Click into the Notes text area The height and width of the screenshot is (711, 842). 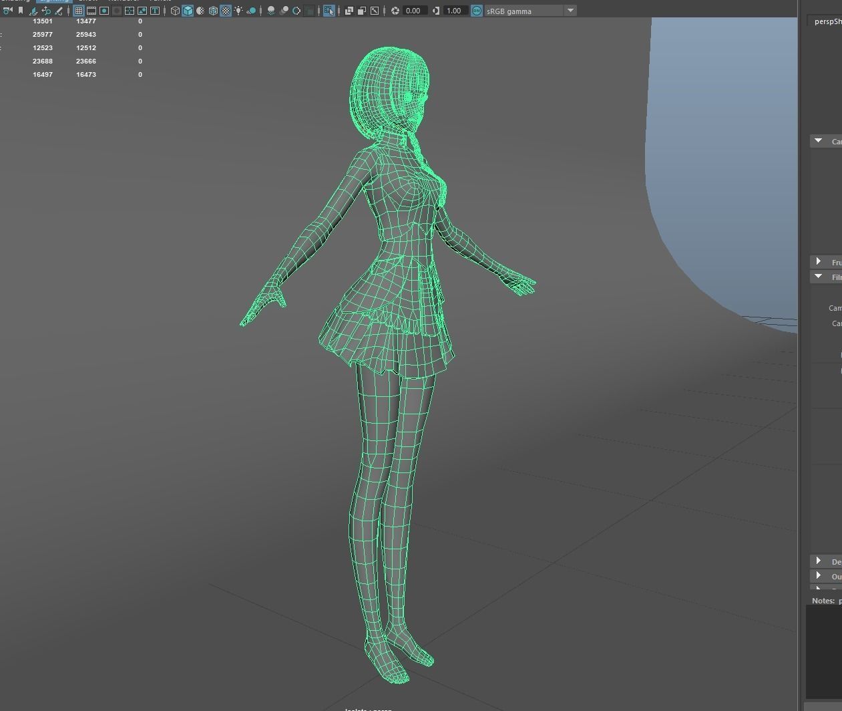[x=824, y=652]
